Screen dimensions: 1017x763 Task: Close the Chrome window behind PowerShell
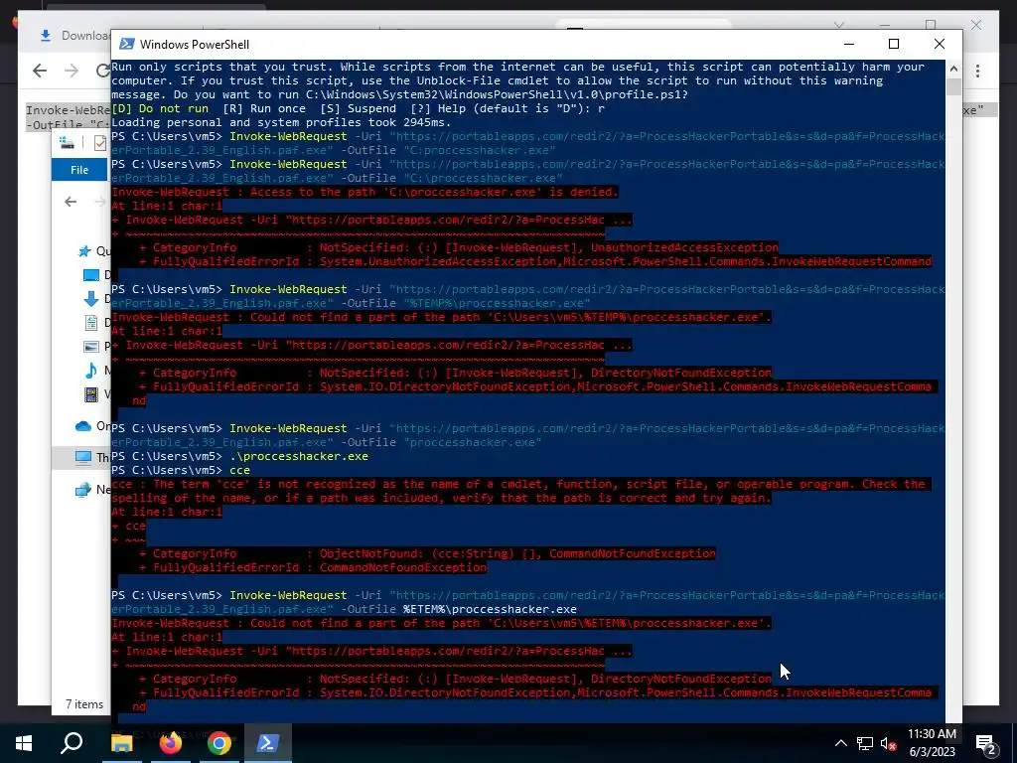coord(976,25)
